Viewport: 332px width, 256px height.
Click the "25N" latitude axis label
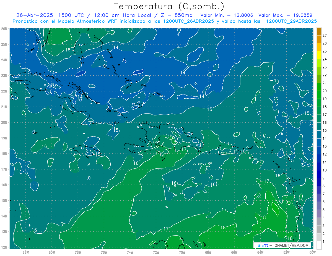click(4, 44)
